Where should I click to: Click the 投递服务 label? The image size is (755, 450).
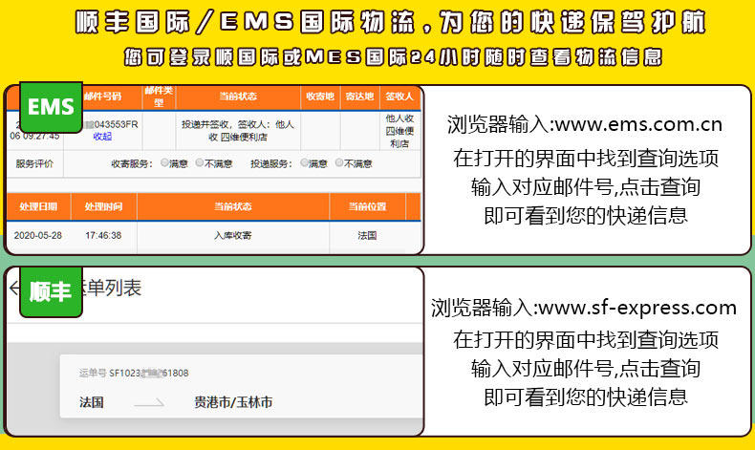click(271, 163)
